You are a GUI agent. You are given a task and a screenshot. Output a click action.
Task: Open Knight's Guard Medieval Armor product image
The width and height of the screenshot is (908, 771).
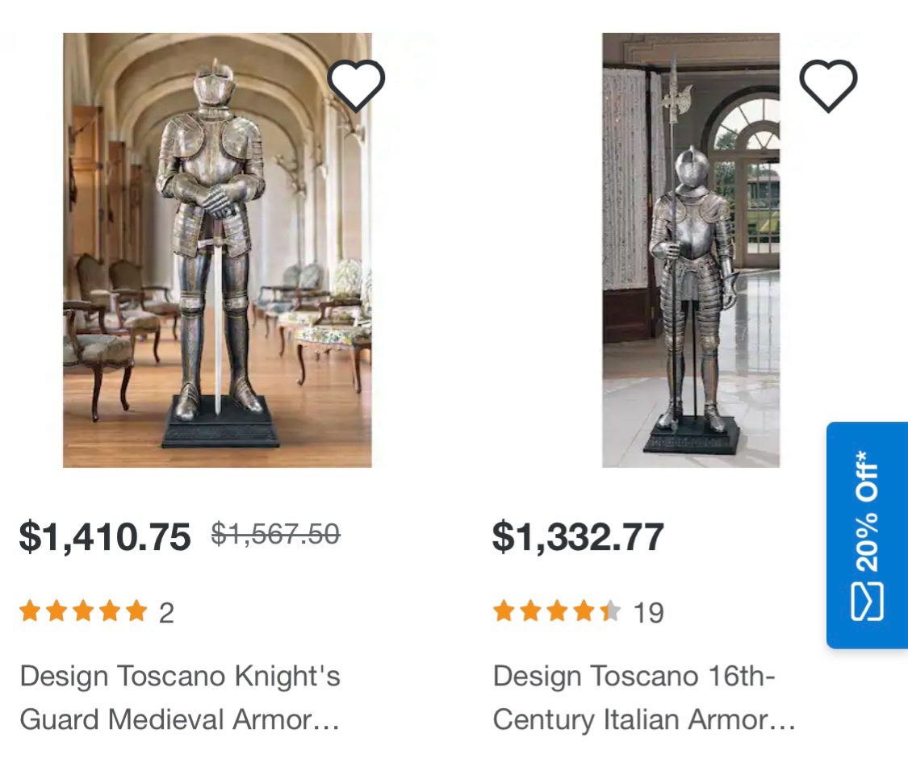click(x=217, y=250)
